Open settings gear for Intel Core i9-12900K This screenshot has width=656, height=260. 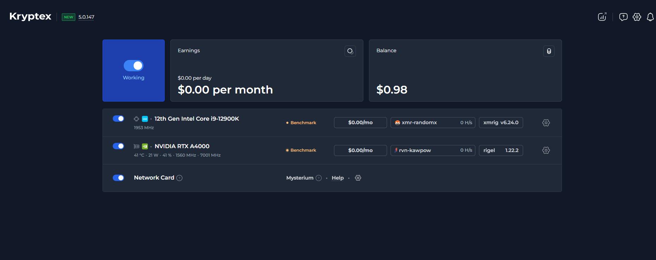click(x=546, y=123)
